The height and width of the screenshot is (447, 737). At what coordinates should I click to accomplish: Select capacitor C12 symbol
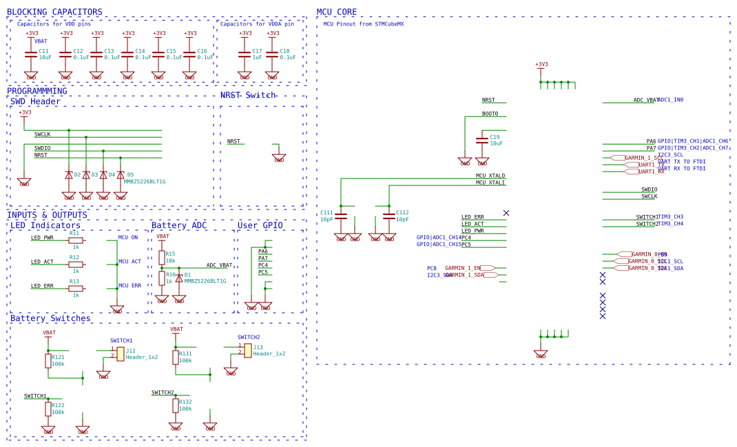click(x=65, y=55)
